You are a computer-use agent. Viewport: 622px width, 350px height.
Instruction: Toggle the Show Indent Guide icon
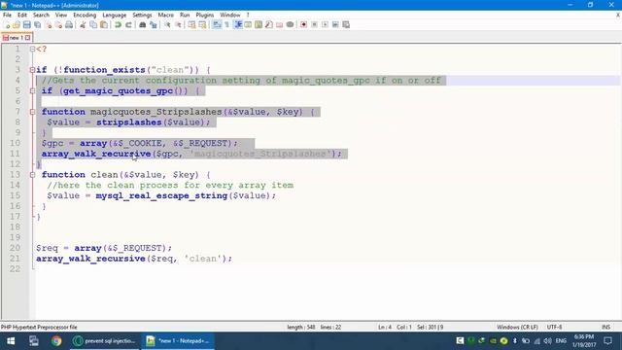[238, 24]
